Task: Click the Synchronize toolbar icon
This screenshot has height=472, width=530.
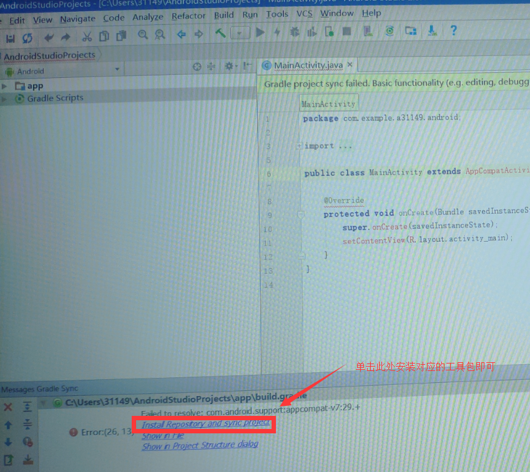Action: (x=27, y=38)
